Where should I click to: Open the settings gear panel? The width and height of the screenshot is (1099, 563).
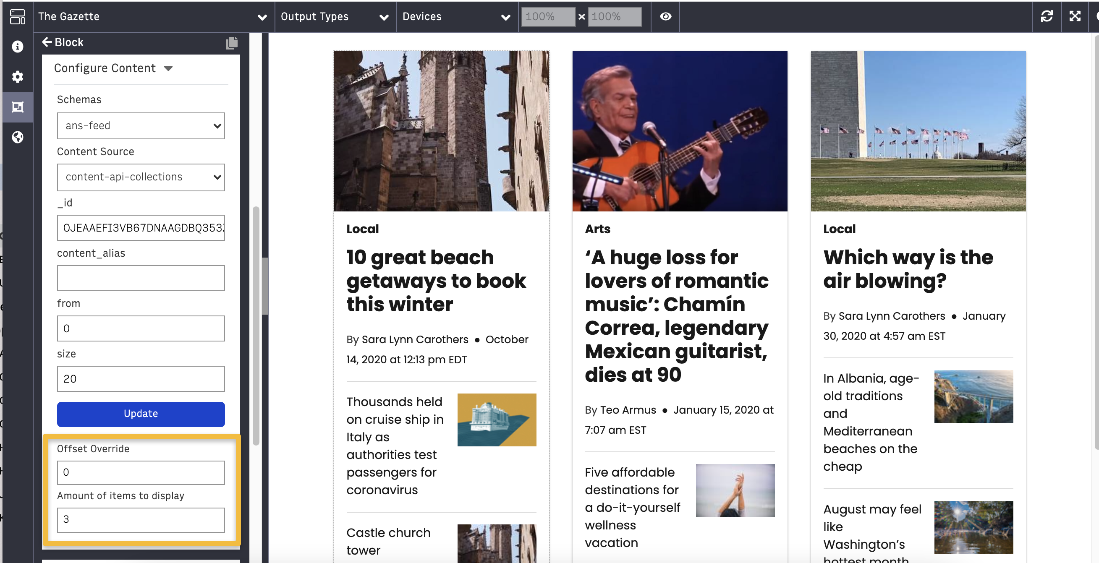[18, 77]
